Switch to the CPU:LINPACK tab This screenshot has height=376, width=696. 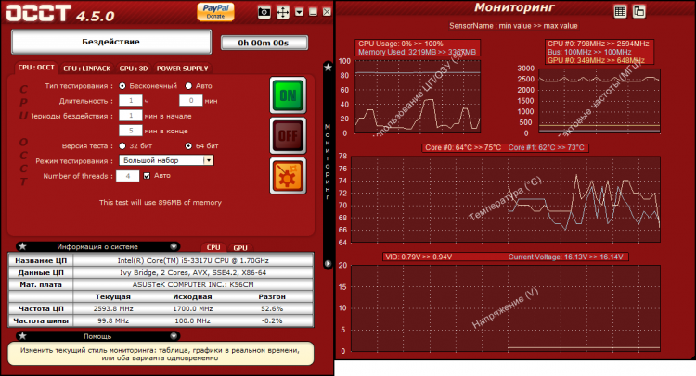click(86, 69)
